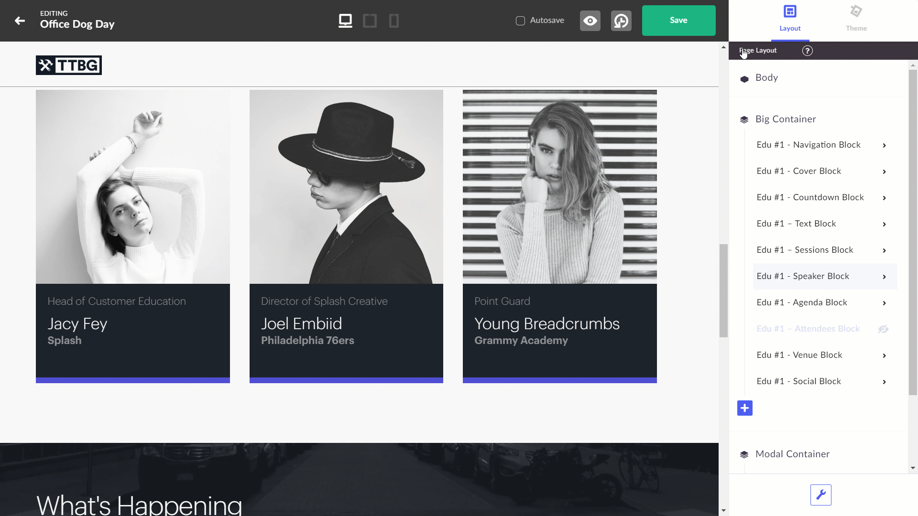Open the Theme tab
This screenshot has height=516, width=918.
[856, 19]
